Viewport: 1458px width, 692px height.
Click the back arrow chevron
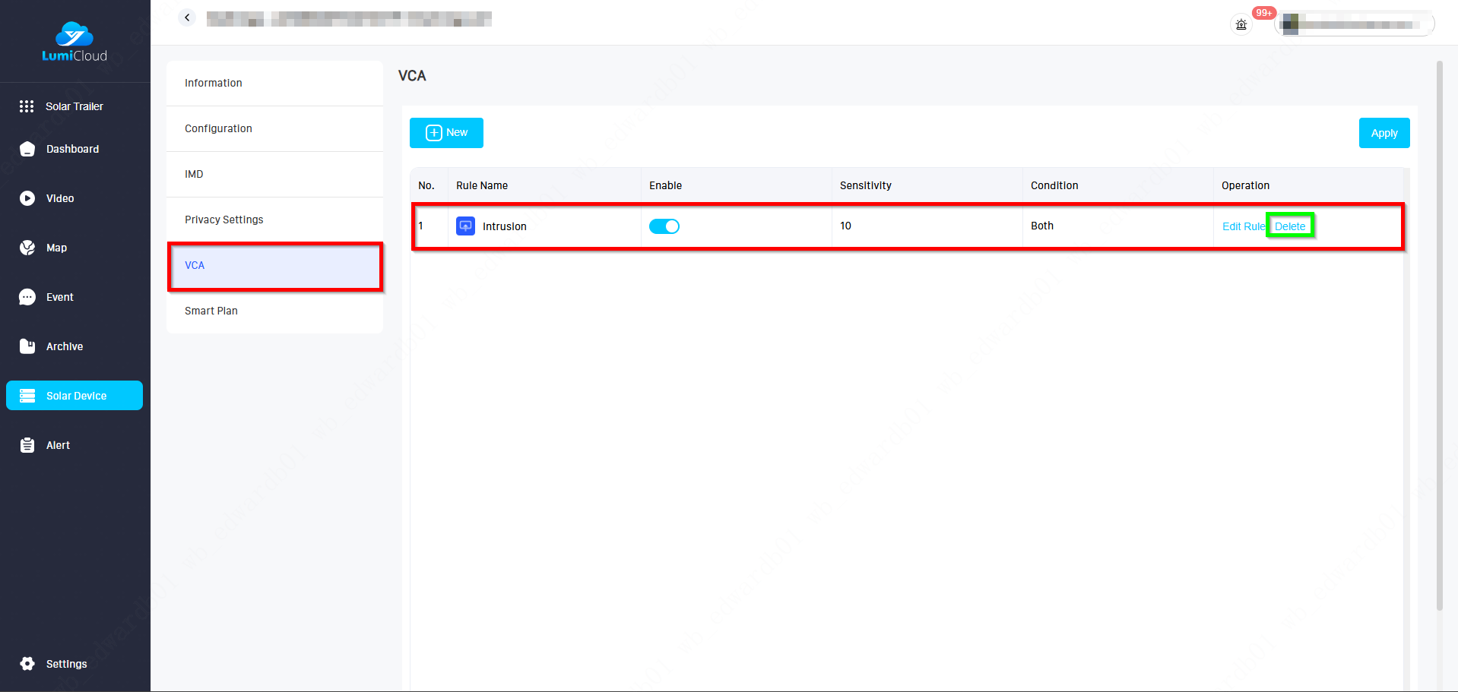[187, 17]
